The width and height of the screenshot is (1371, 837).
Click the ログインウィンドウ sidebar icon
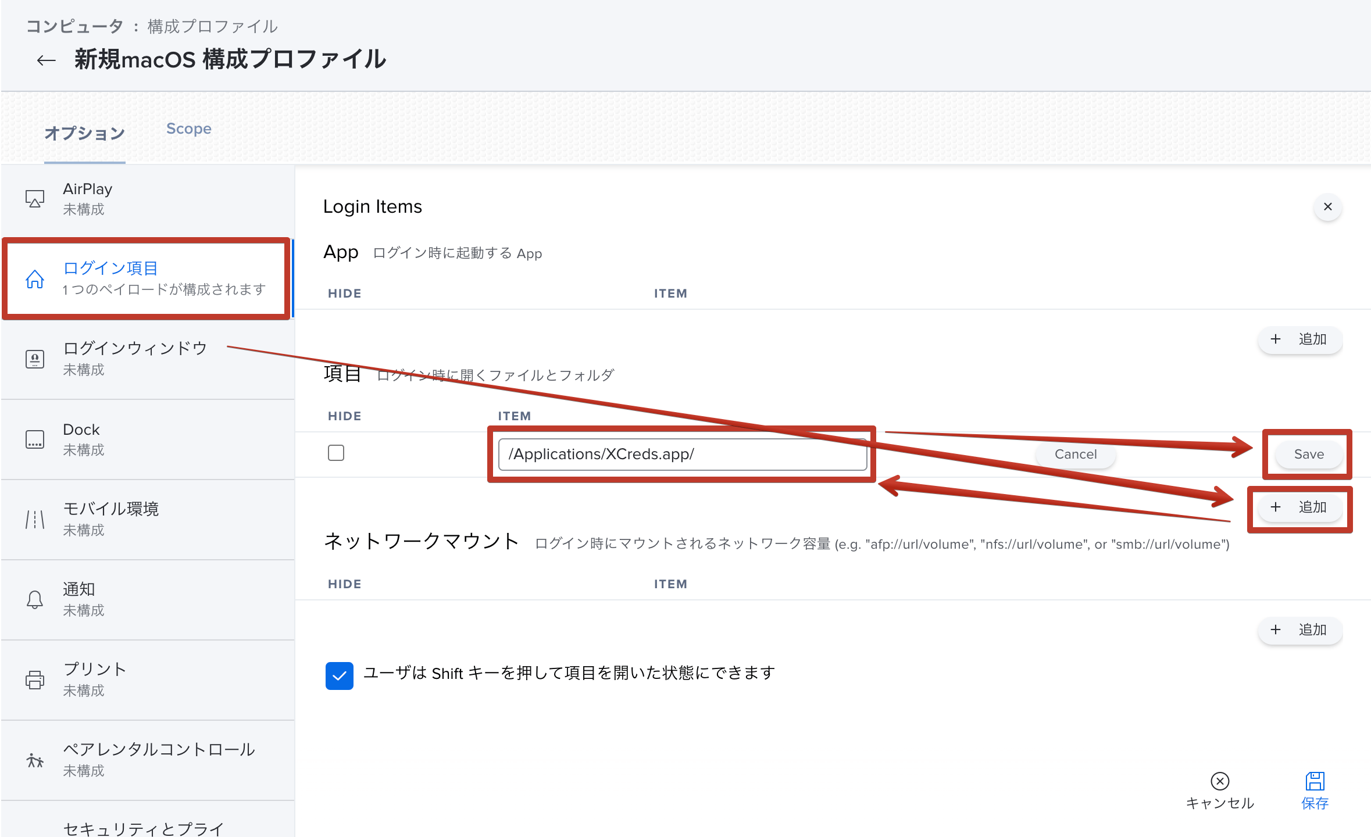pos(35,359)
